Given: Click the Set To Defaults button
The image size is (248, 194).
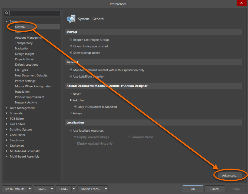Looking at the screenshot, I should click(15, 189).
